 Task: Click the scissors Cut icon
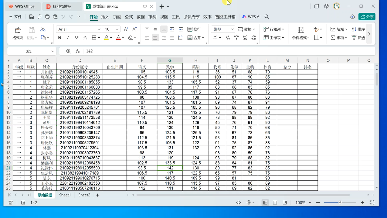point(43,29)
